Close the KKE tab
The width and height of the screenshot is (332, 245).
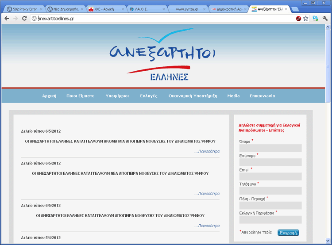[123, 9]
